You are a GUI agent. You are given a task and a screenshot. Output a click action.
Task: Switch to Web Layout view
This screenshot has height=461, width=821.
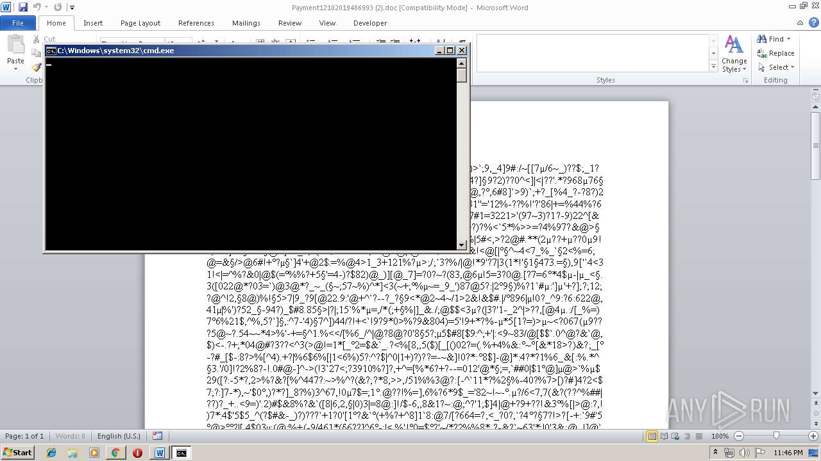(x=674, y=436)
